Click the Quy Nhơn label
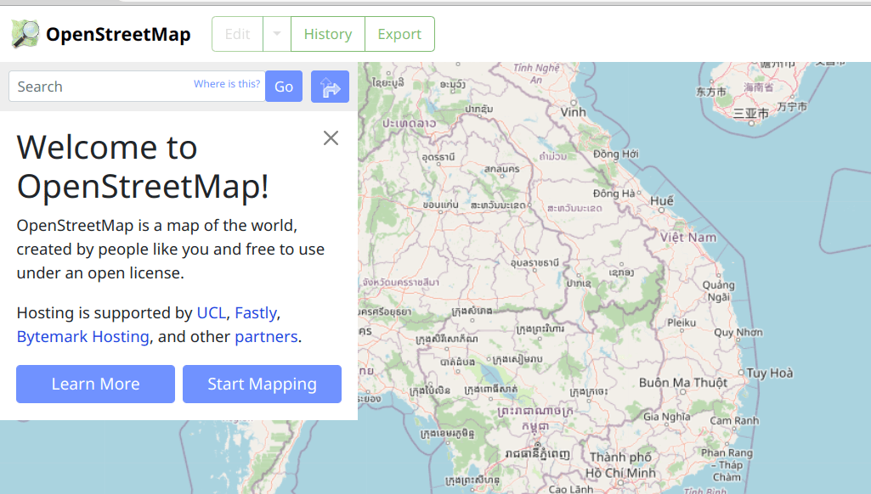Viewport: 871px width, 494px height. [x=738, y=333]
